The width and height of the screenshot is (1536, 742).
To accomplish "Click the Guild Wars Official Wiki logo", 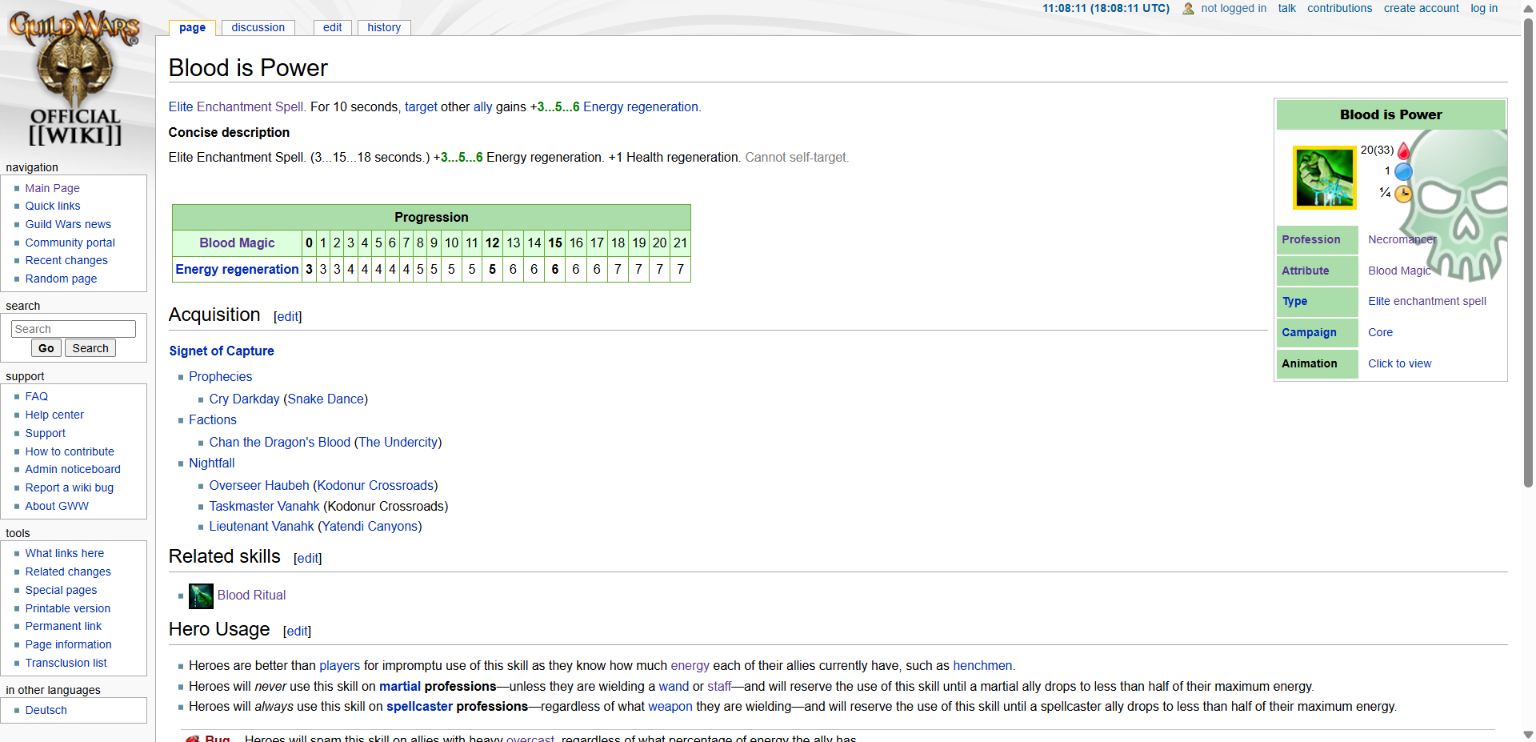I will point(74,78).
